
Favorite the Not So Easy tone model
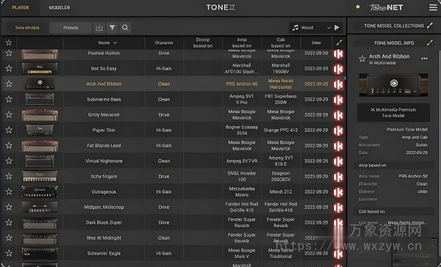click(x=9, y=68)
